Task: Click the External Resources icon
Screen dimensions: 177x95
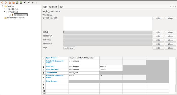Action: 5,18
